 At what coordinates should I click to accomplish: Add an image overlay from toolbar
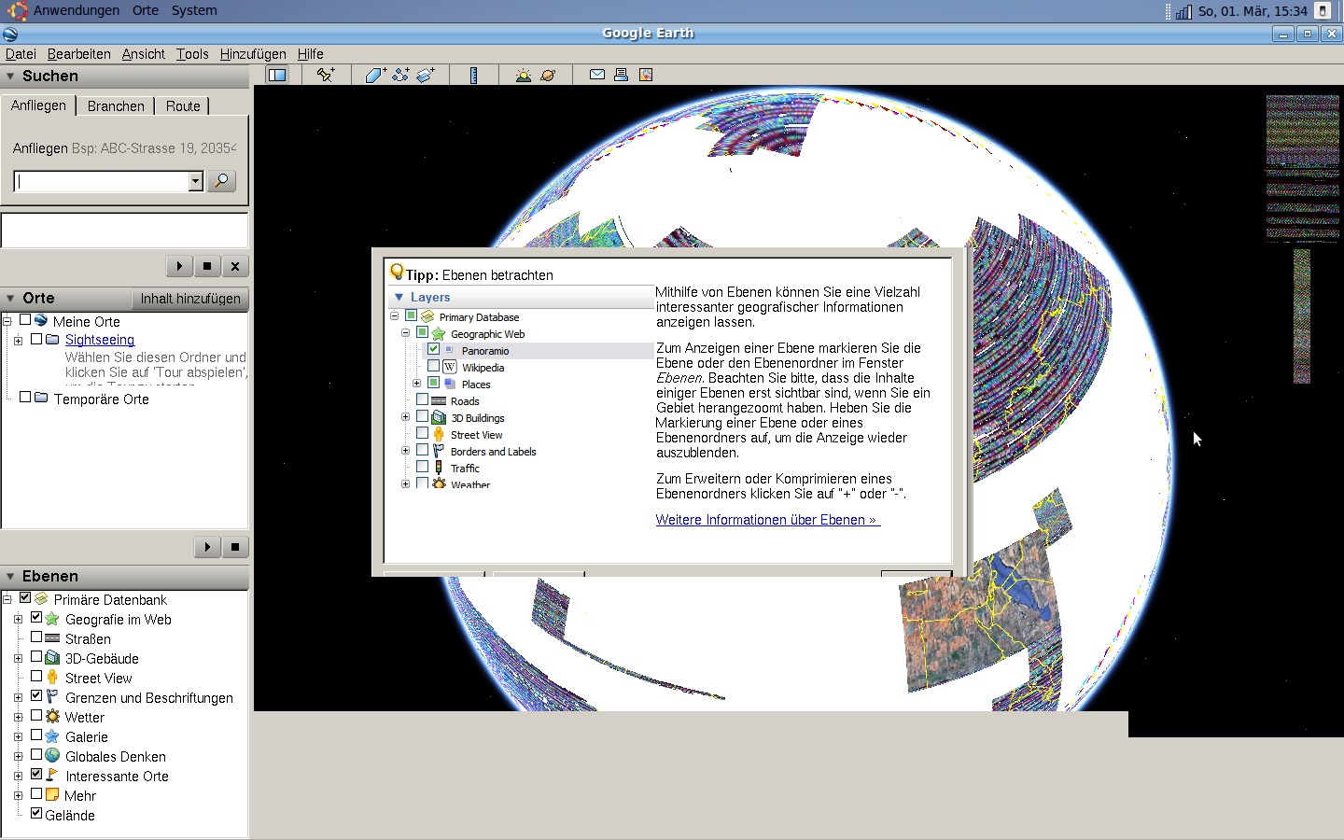[x=426, y=75]
